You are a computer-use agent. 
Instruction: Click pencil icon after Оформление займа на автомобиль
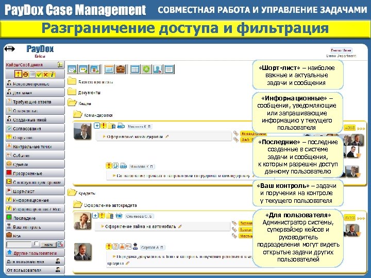click(180, 227)
